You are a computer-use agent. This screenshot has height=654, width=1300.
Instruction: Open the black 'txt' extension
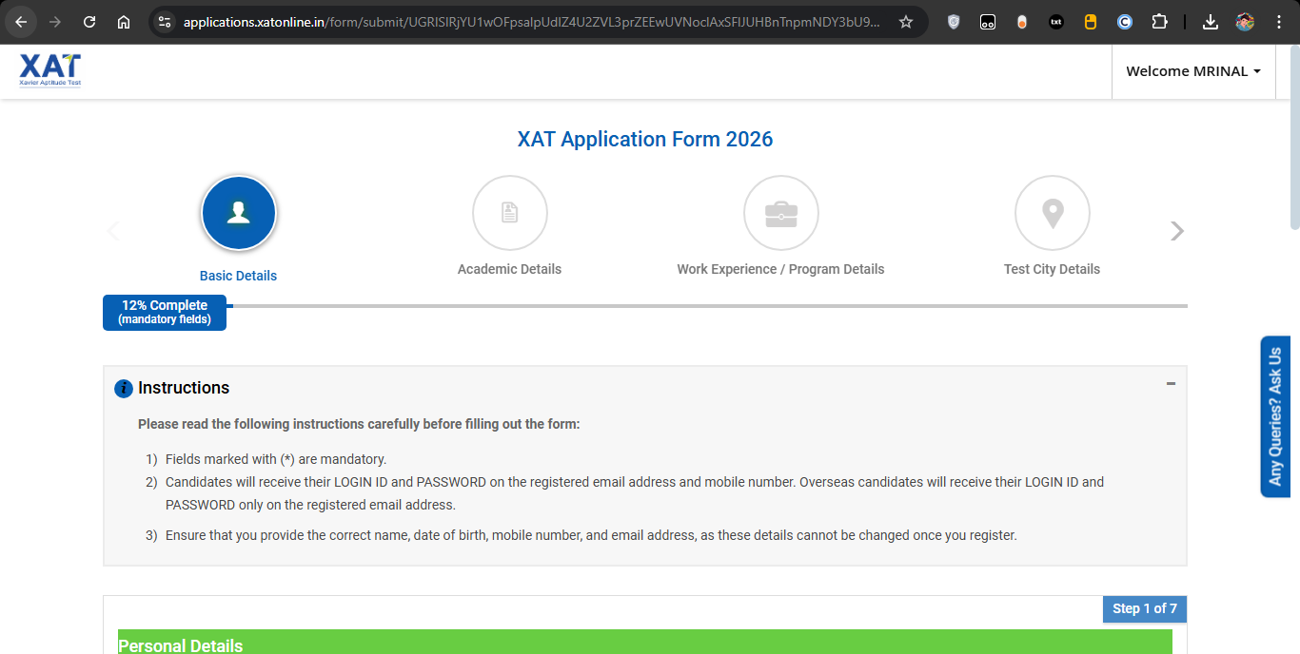click(1056, 22)
